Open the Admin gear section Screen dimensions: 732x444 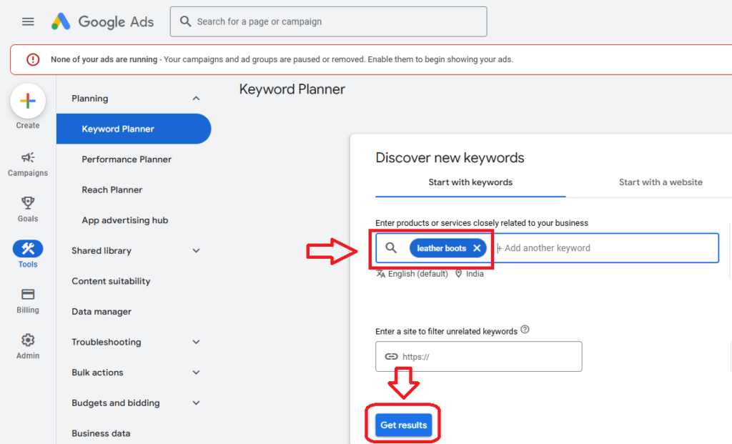click(x=28, y=347)
